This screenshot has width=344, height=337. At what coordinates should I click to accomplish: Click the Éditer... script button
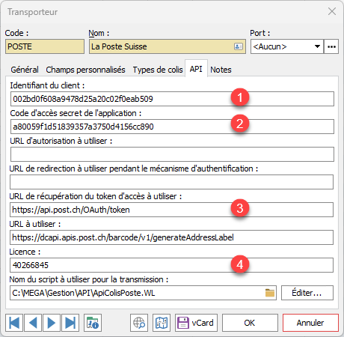pos(307,293)
